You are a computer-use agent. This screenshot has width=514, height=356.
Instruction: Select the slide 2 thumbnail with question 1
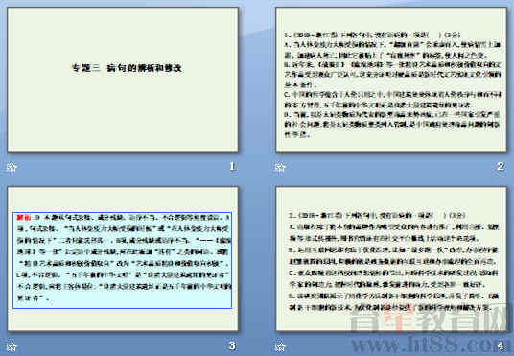[391, 80]
